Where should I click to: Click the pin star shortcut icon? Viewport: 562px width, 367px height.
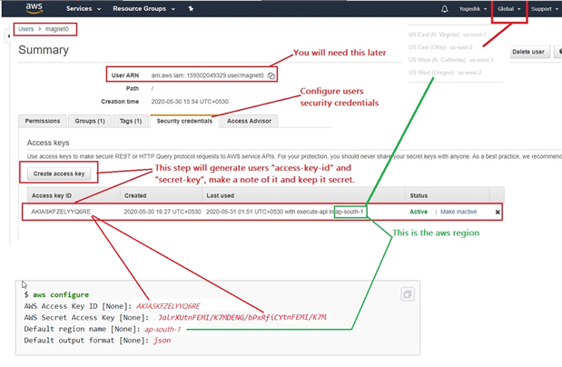[191, 8]
